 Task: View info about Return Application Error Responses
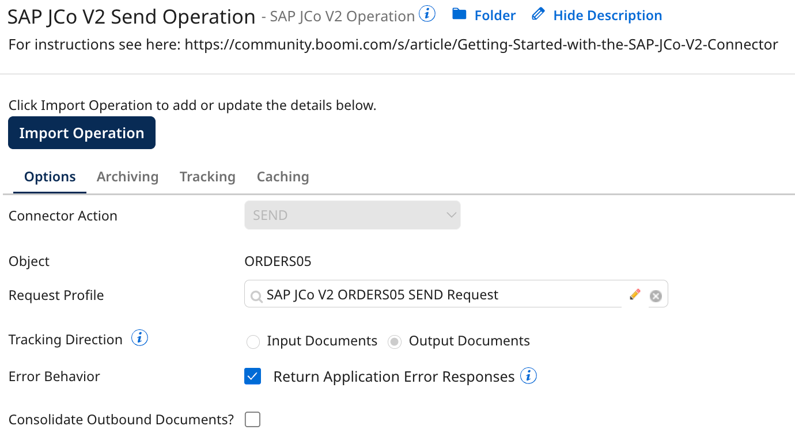click(528, 375)
